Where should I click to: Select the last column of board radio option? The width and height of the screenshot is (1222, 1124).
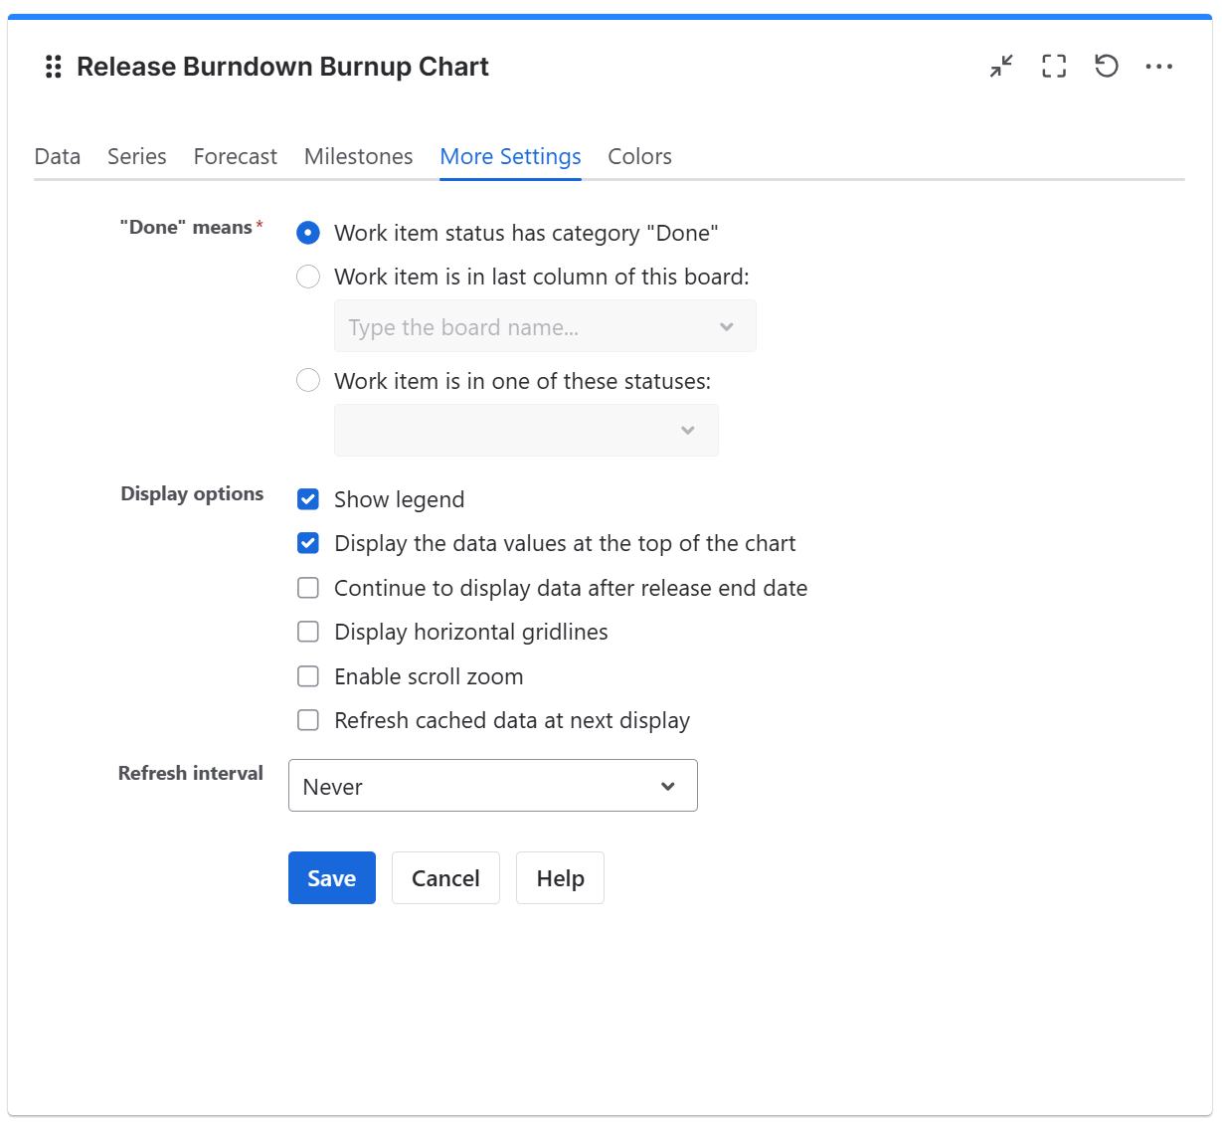[x=308, y=277]
